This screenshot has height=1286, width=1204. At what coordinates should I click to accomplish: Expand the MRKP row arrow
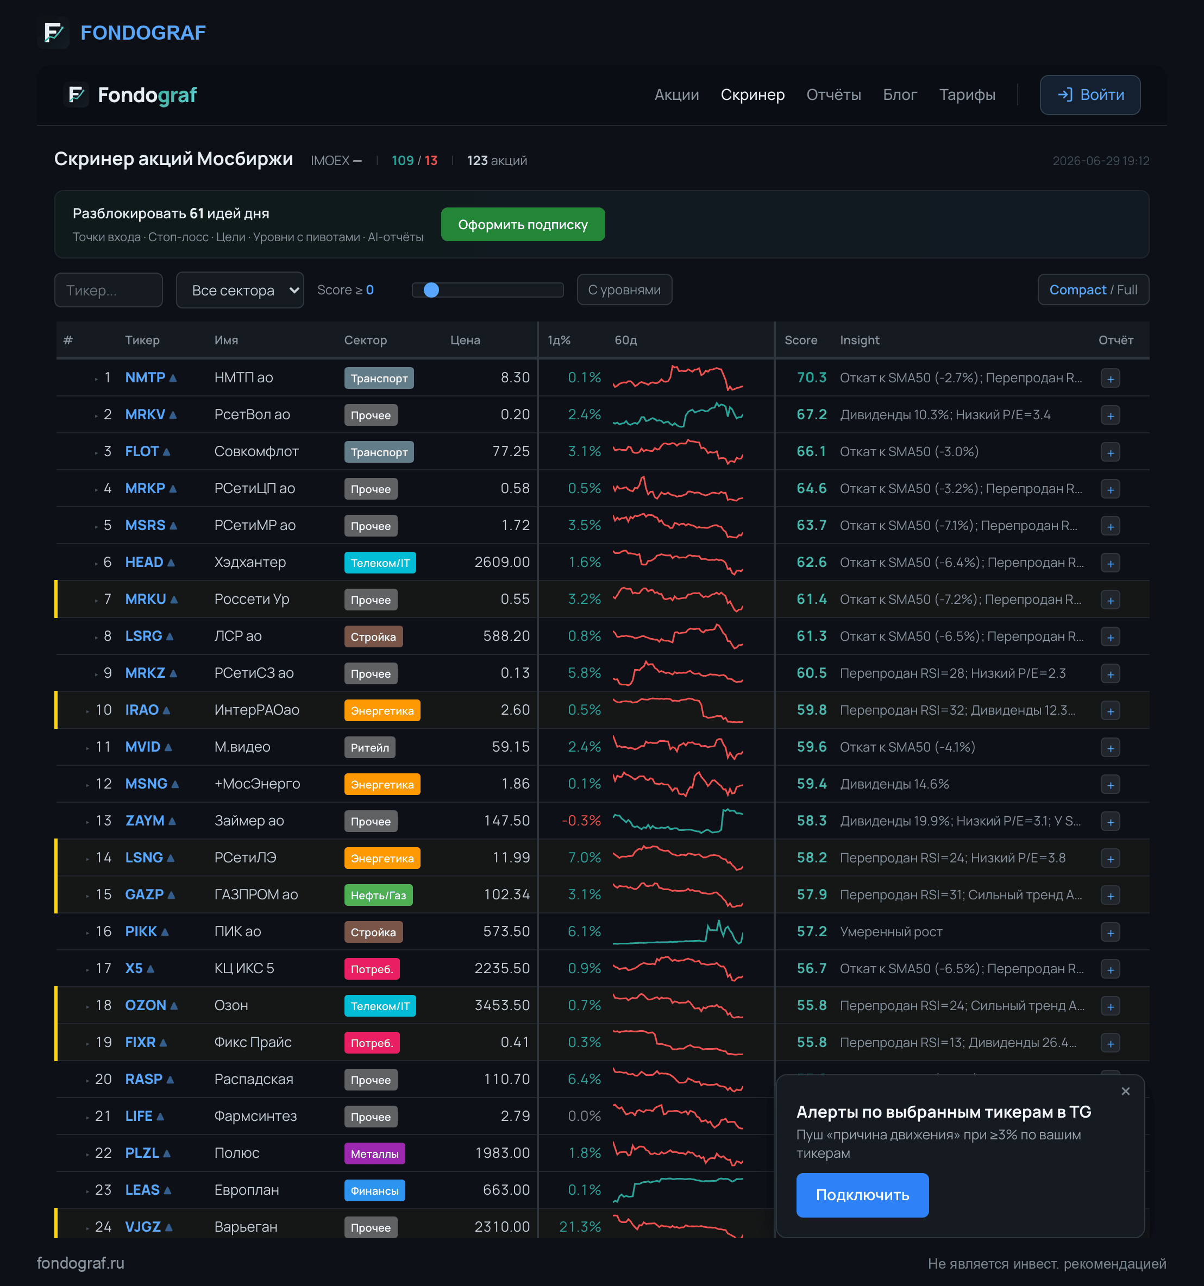(96, 489)
